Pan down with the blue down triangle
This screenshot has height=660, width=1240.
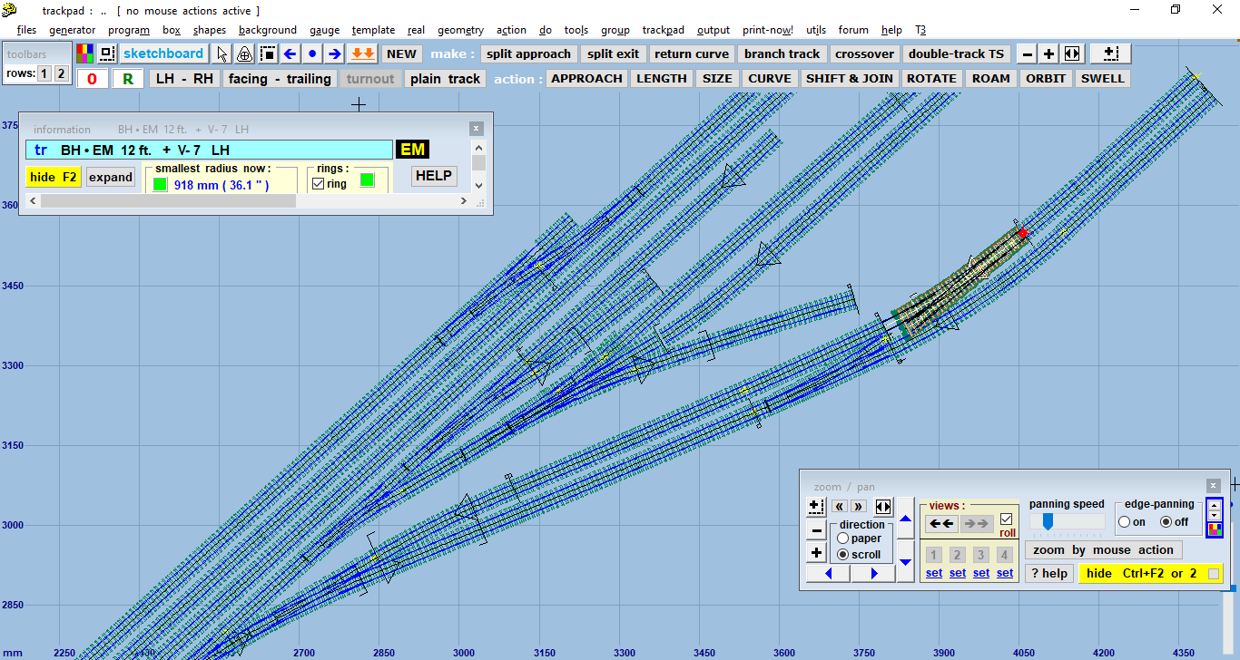click(x=905, y=562)
